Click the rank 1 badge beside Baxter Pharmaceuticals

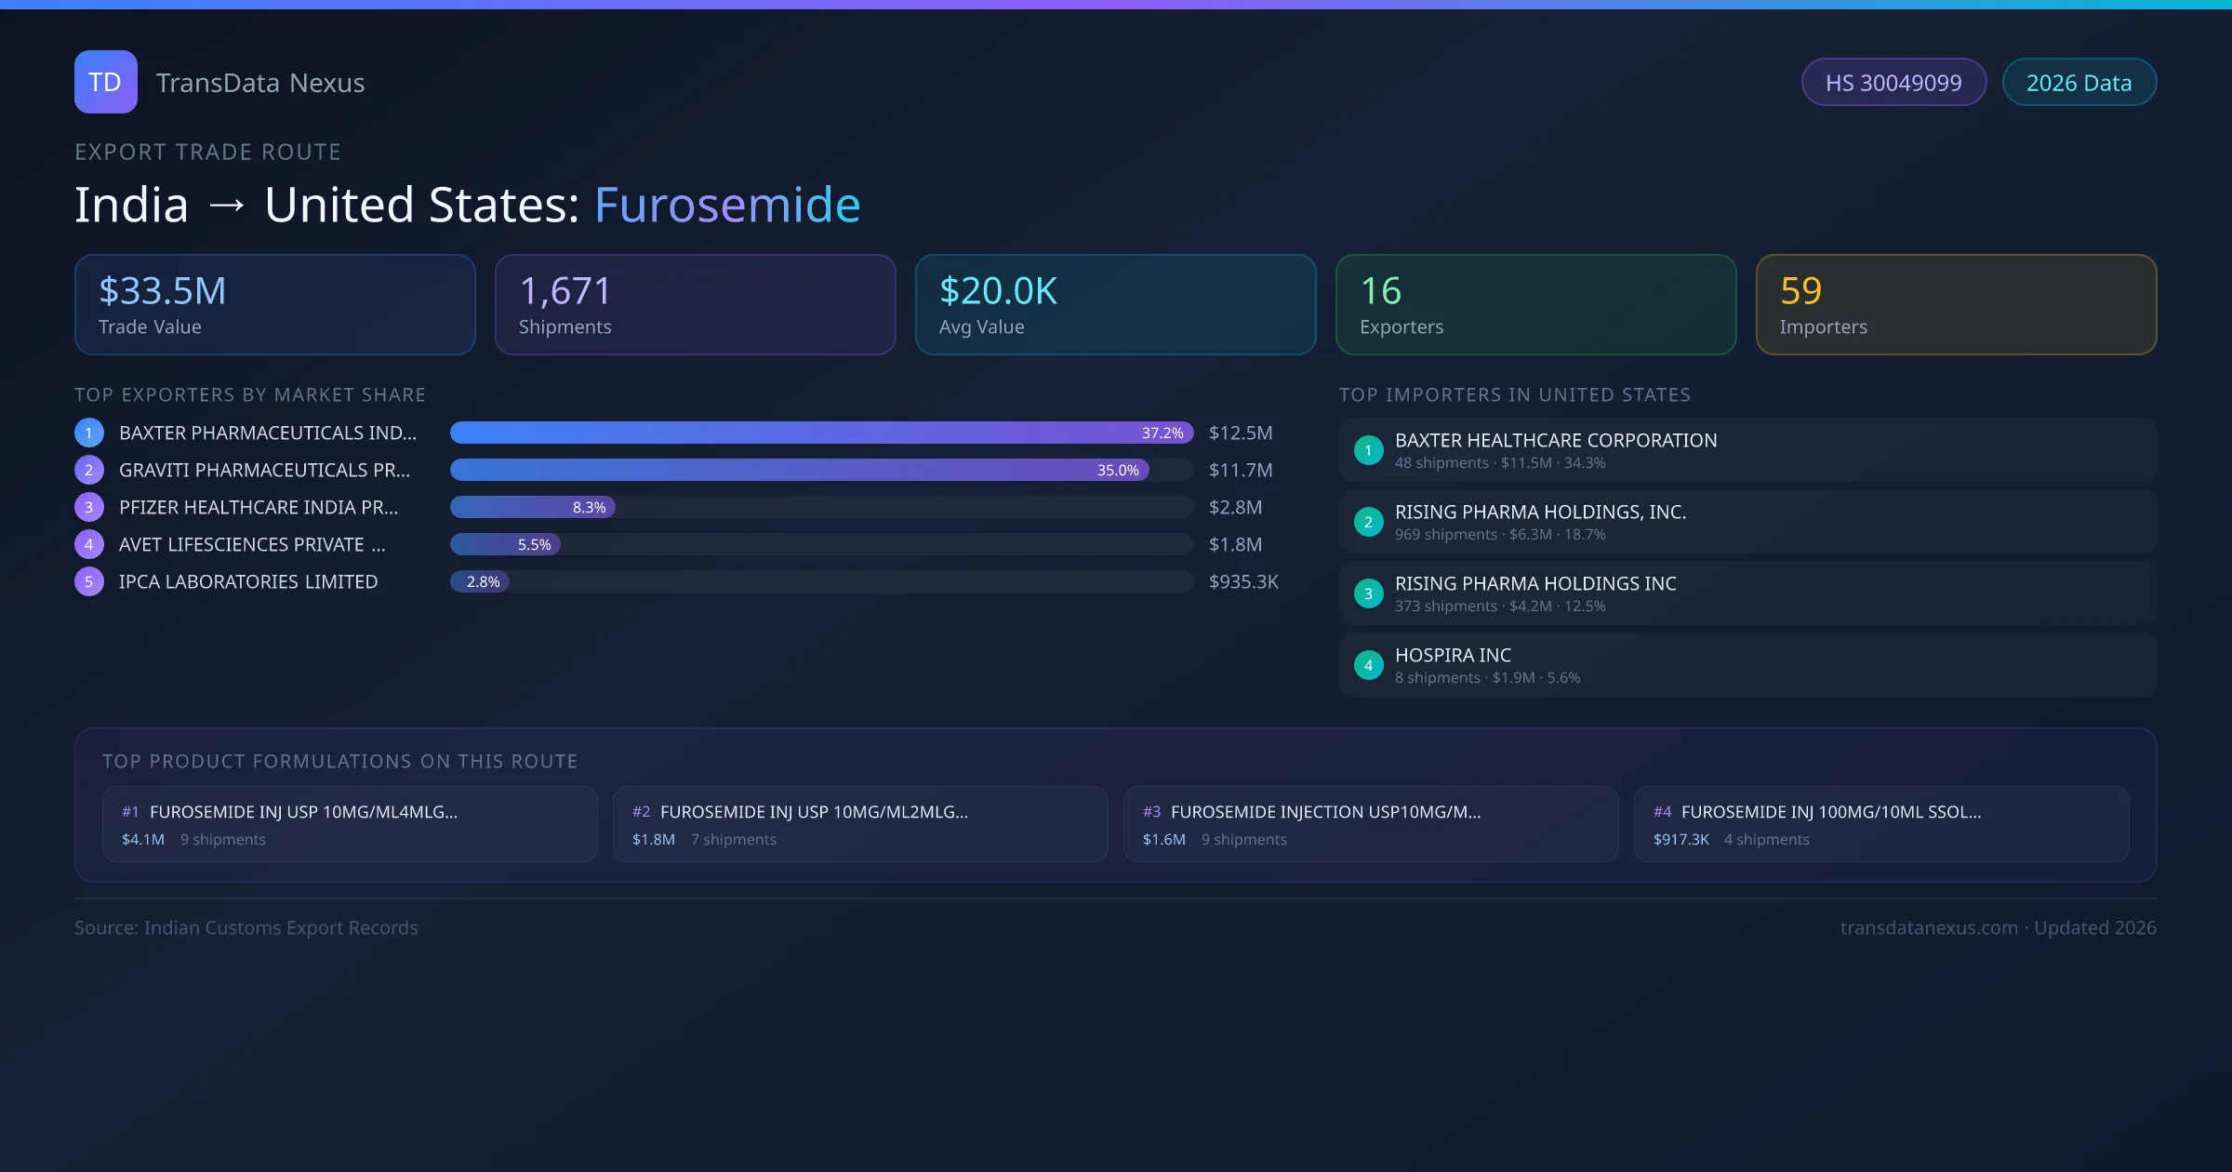pos(89,433)
